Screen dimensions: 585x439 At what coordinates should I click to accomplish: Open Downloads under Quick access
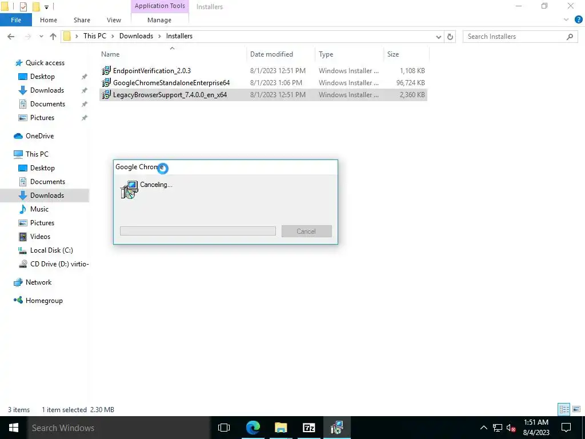coord(47,90)
